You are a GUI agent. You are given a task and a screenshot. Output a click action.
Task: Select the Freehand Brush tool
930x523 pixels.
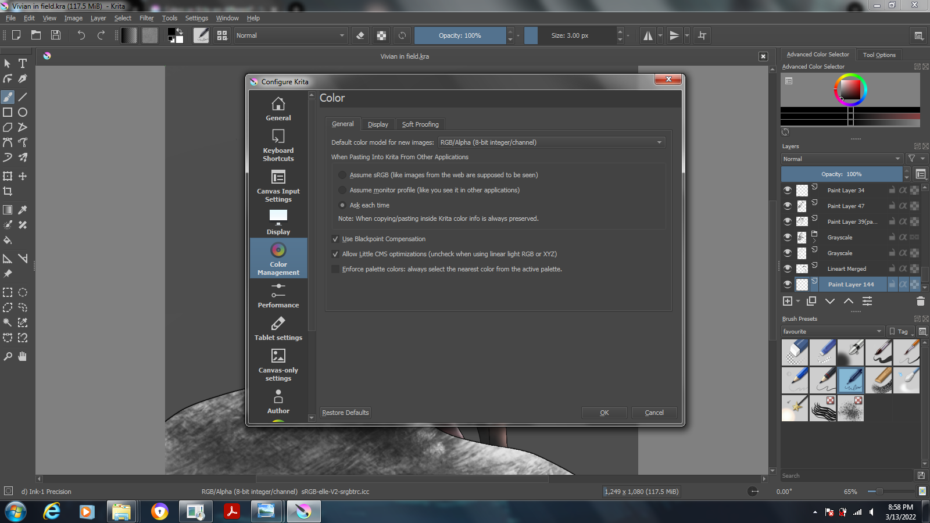[8, 97]
